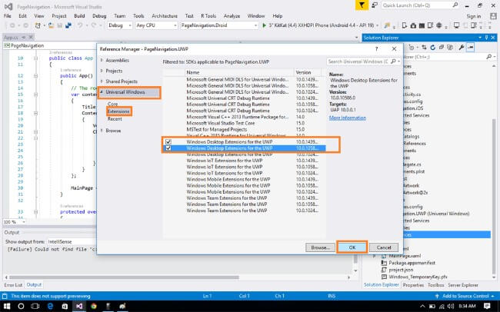This screenshot has width=500, height=312.
Task: Open Properties wrench in Solution Explorer
Action: coord(461,48)
